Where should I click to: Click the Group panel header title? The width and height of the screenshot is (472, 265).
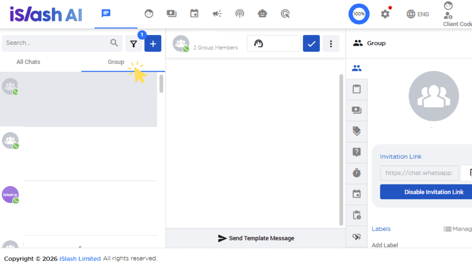point(376,43)
